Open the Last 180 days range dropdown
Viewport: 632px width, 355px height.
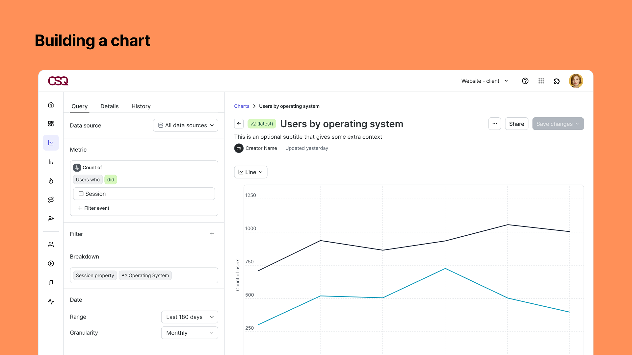[190, 317]
